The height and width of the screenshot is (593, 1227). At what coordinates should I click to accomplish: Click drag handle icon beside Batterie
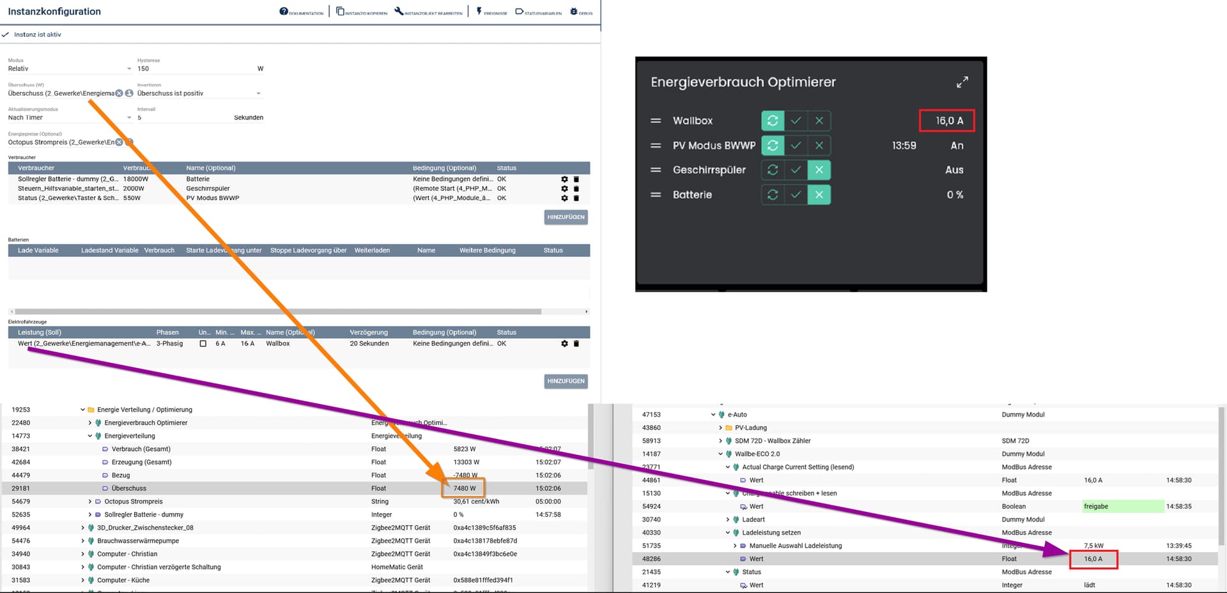656,195
